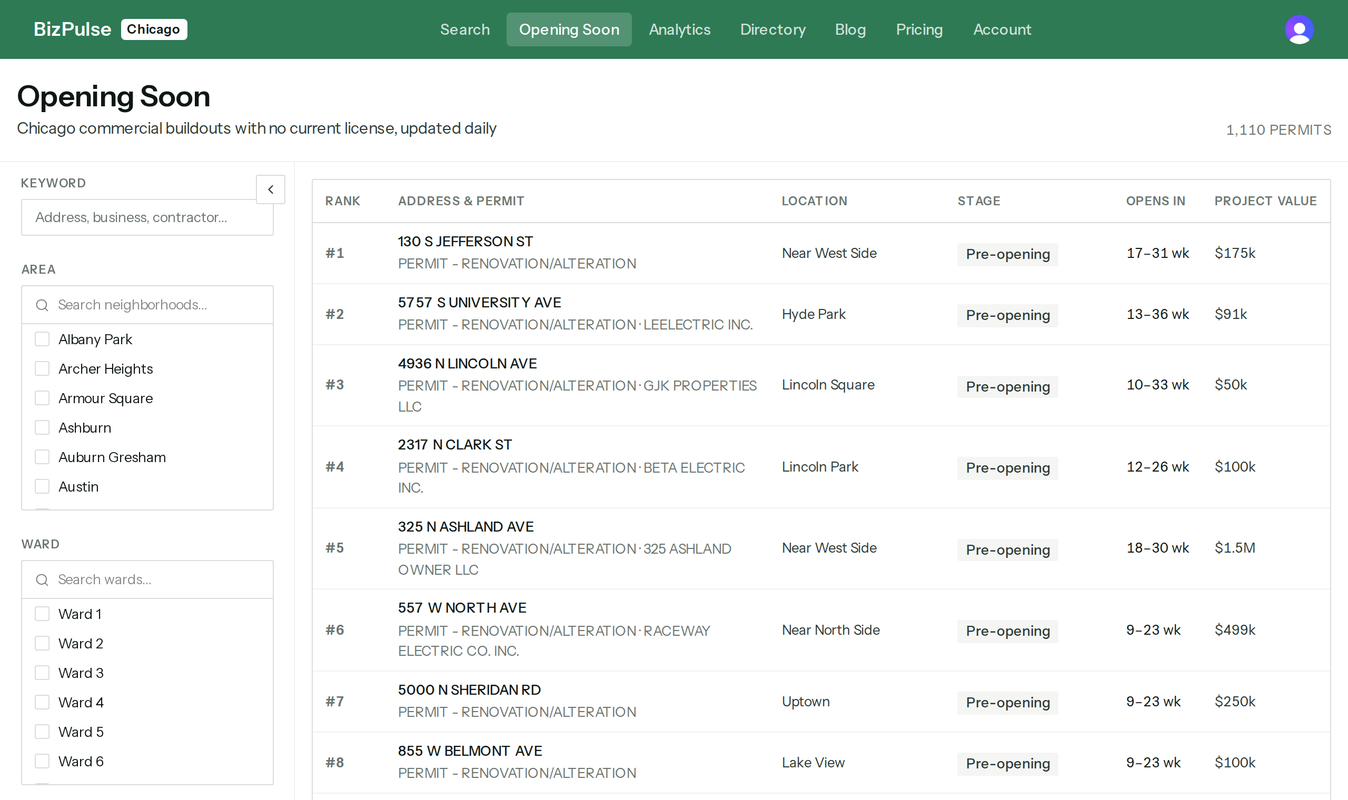The image size is (1348, 800).
Task: Click the Stage column header
Action: [979, 201]
